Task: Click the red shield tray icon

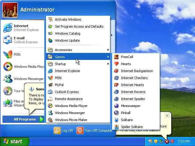Action: point(172,141)
